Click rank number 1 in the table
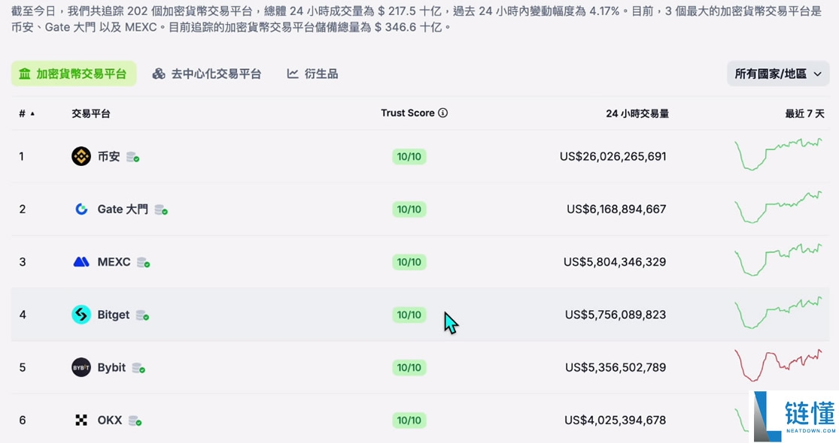 point(21,156)
